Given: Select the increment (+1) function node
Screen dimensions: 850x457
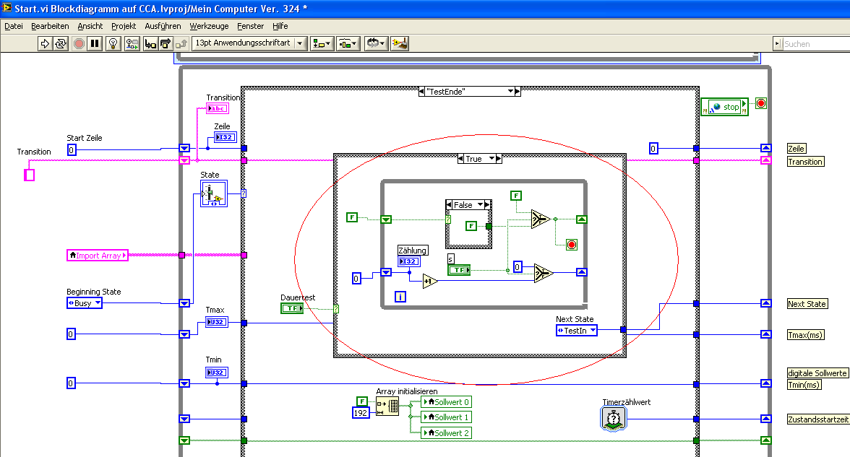Looking at the screenshot, I should pyautogui.click(x=429, y=280).
